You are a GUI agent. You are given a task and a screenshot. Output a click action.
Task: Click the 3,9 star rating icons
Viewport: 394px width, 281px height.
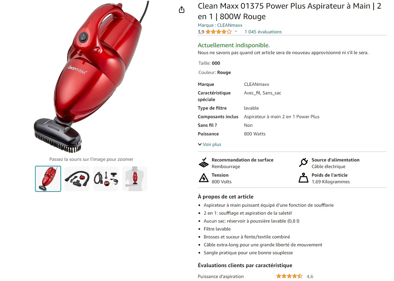coord(219,32)
